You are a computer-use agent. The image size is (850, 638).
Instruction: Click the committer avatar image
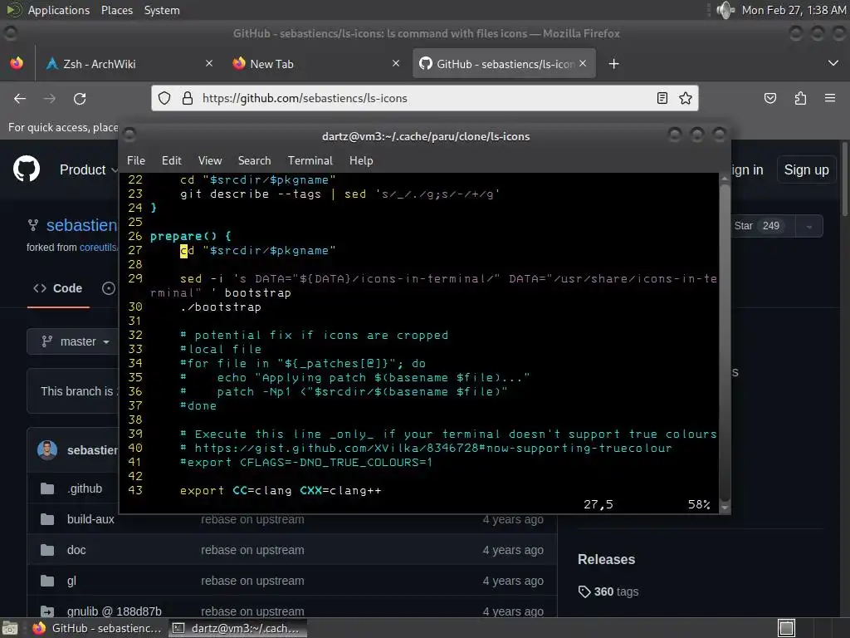(x=47, y=450)
